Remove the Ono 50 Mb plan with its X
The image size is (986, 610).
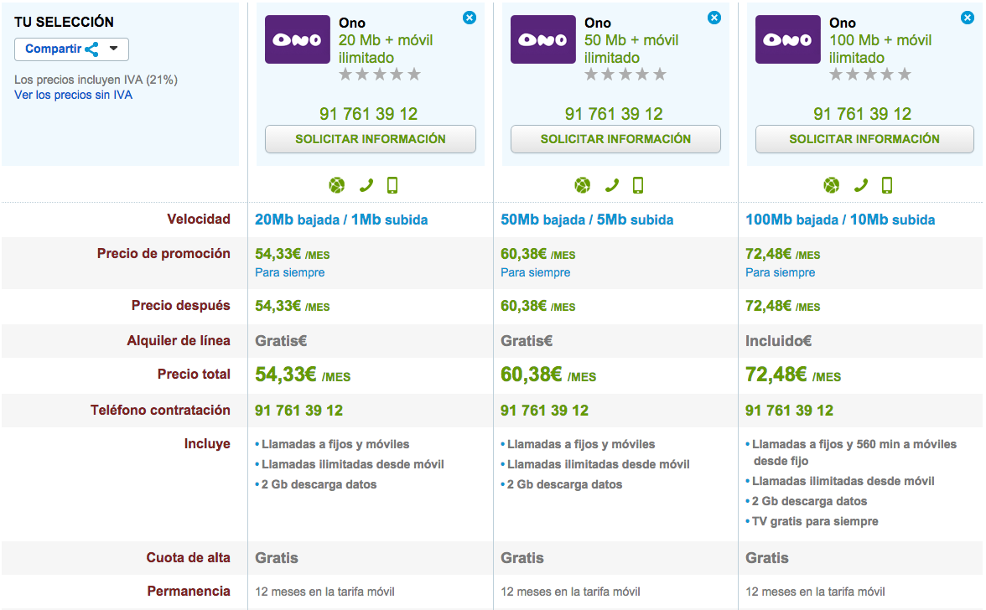click(x=714, y=18)
